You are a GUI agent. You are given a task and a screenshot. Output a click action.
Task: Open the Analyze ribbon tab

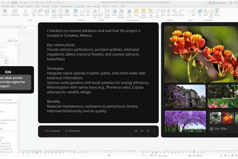click(x=55, y=7)
